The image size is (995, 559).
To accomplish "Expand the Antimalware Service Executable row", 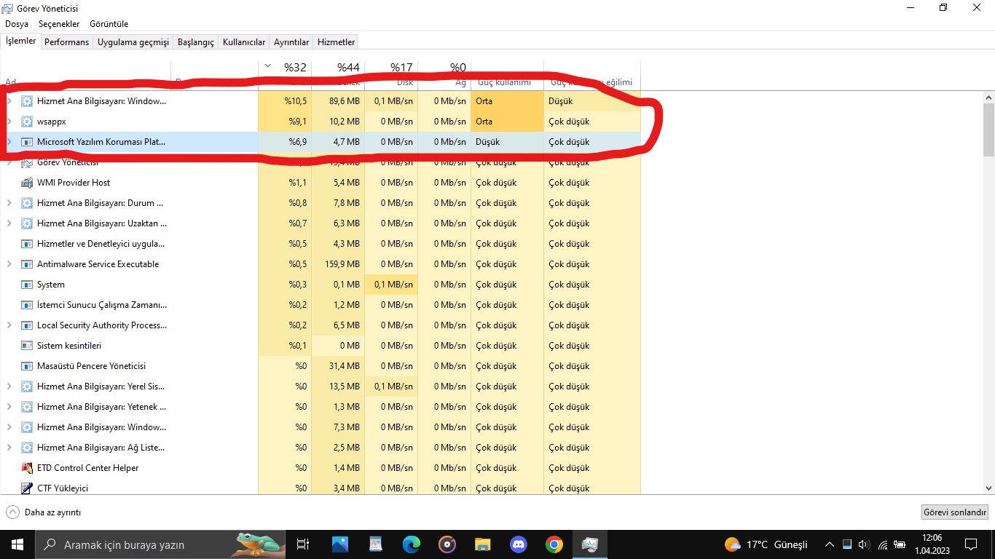I will (x=9, y=264).
